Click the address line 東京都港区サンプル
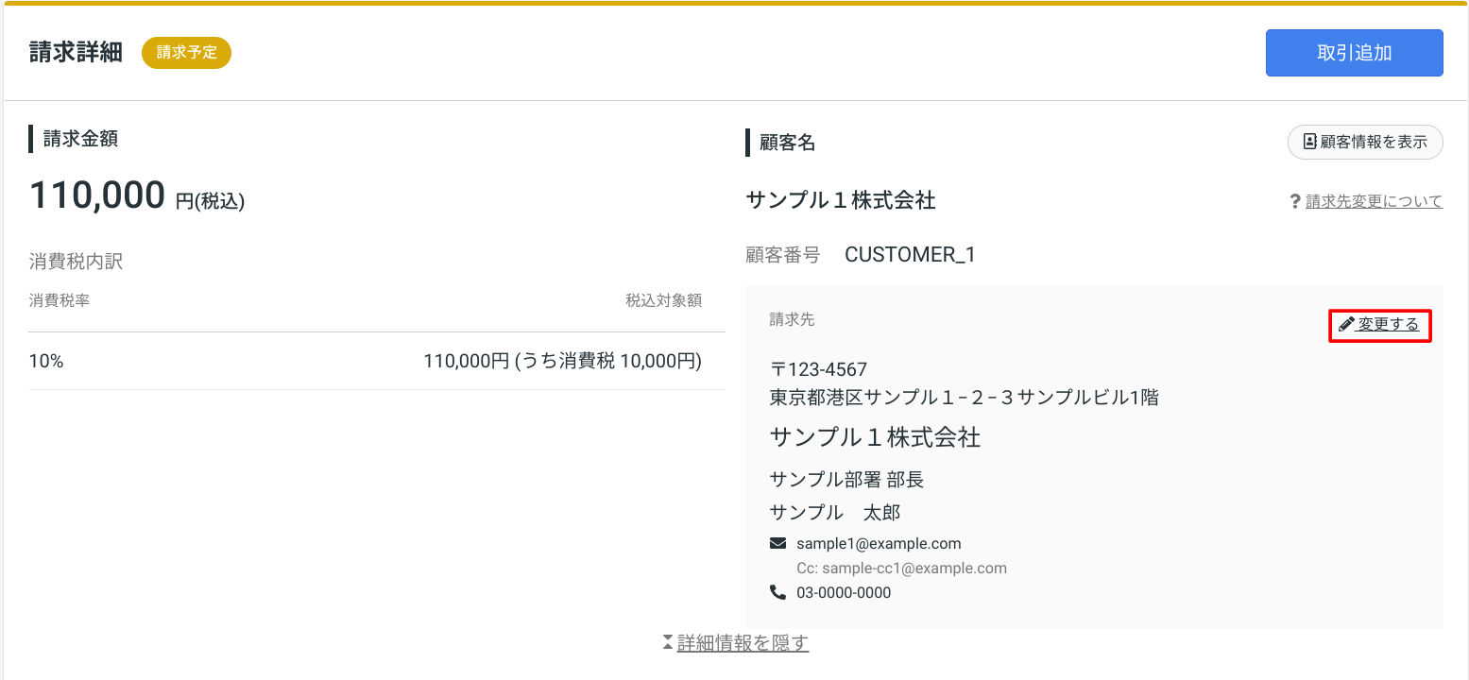The width and height of the screenshot is (1469, 680). (965, 398)
